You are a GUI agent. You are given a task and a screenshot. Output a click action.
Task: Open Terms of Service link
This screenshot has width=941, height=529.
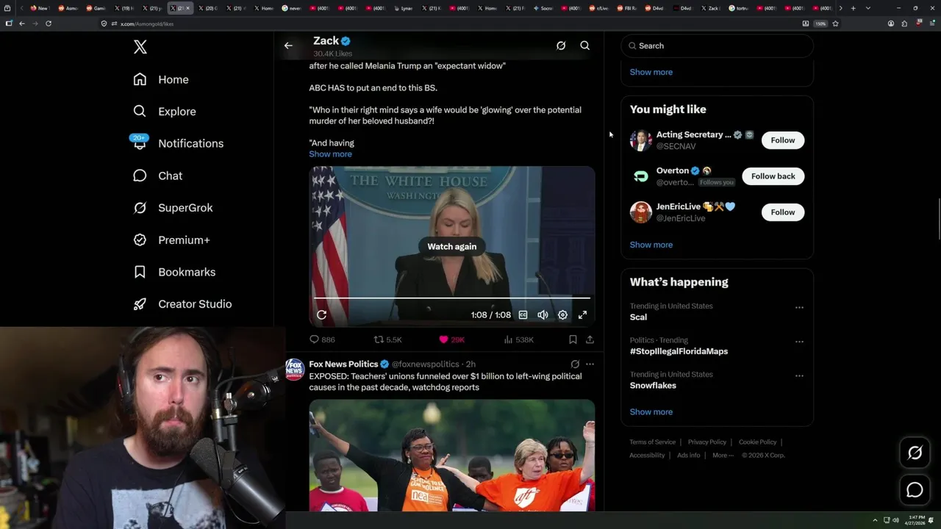(x=652, y=442)
